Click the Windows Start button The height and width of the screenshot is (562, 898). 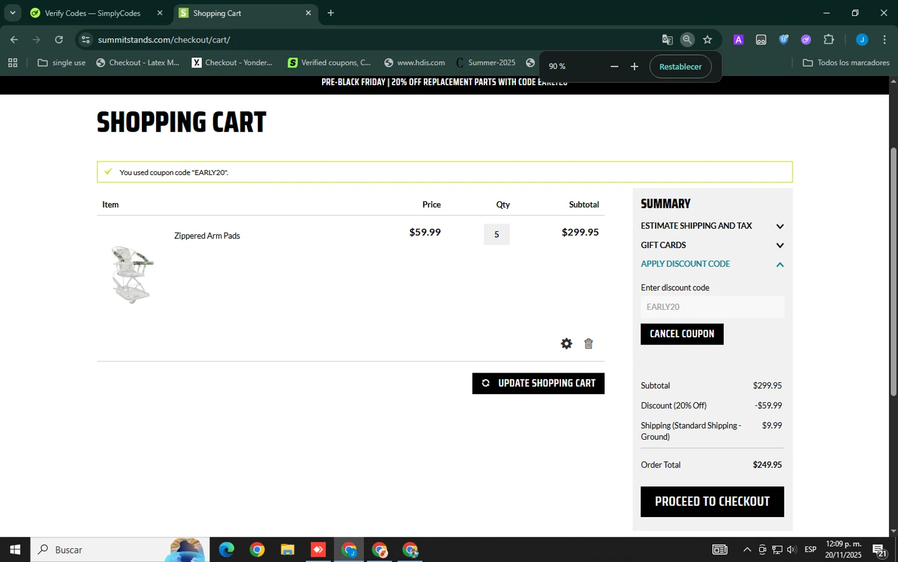15,549
